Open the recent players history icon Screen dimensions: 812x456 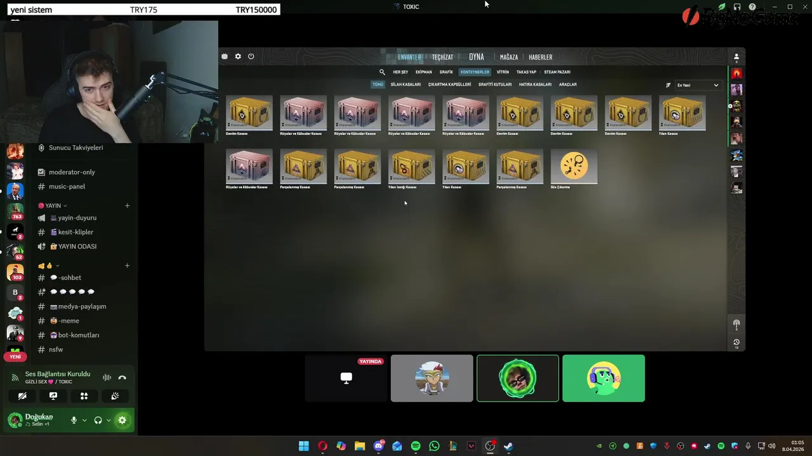[737, 343]
